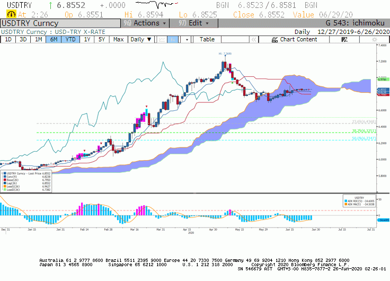390x281 pixels.
Task: Open Chart Content panel
Action: click(294, 39)
